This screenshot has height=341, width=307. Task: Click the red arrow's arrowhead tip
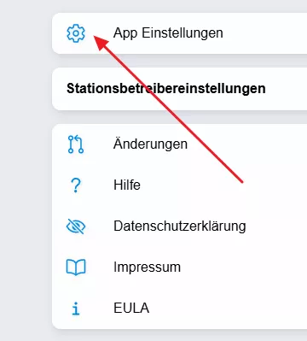96,37
